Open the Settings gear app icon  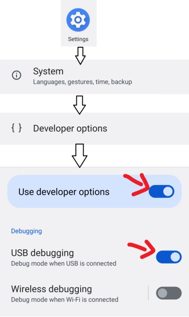click(78, 20)
